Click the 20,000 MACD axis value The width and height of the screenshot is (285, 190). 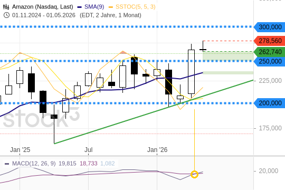268,171
